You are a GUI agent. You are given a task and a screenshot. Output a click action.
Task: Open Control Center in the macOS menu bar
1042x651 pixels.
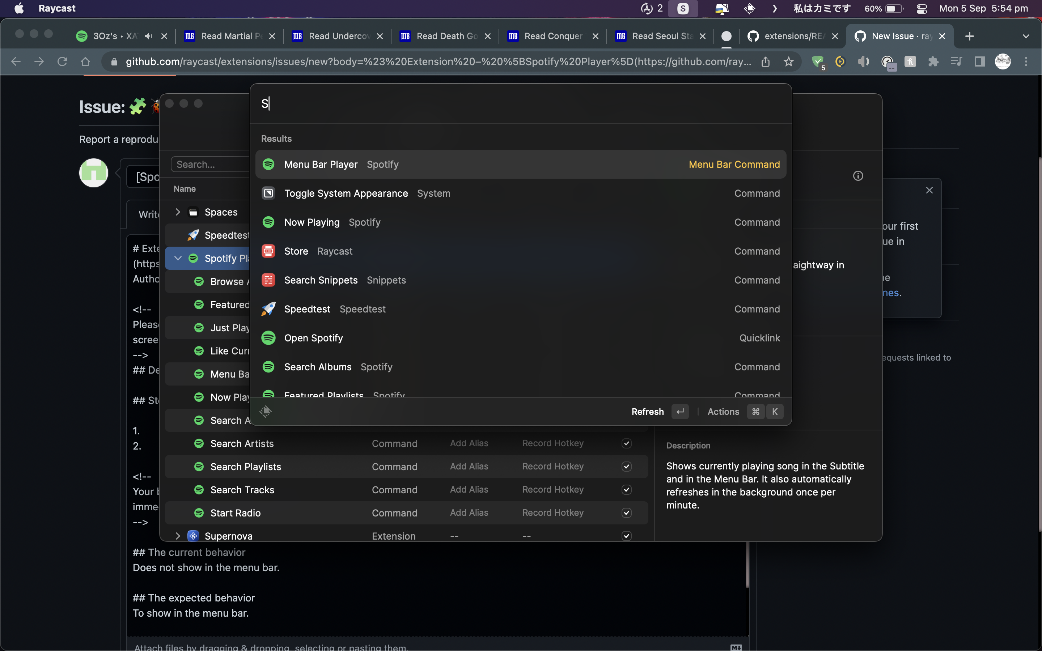click(922, 9)
